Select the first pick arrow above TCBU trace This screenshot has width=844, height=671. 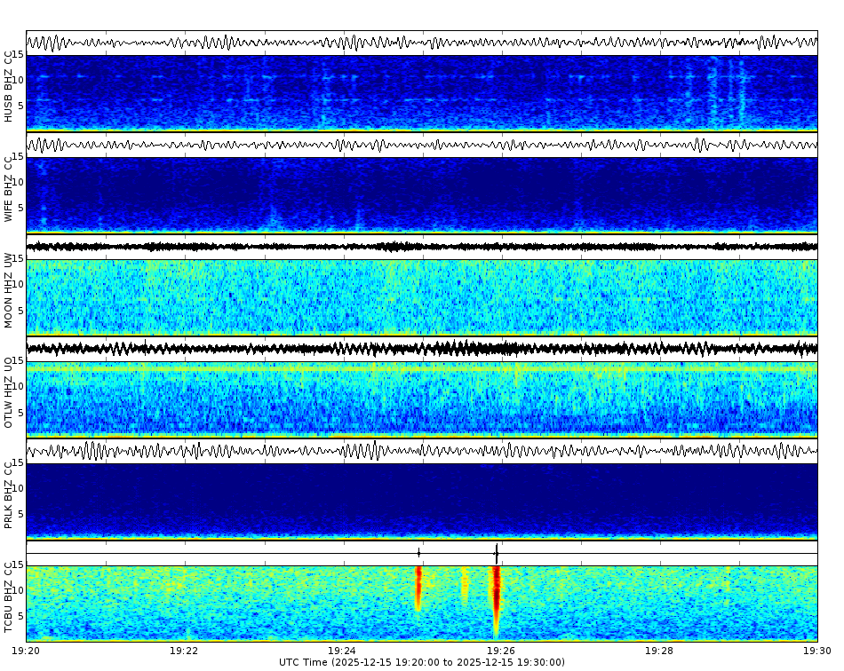click(419, 552)
